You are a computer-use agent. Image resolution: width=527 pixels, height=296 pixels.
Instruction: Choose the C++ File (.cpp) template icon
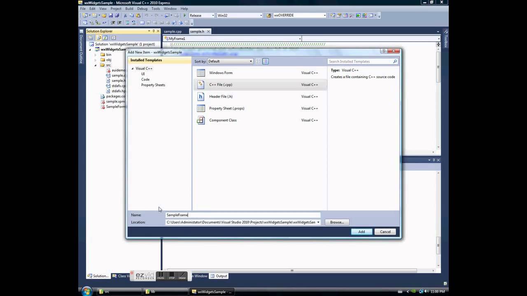201,85
